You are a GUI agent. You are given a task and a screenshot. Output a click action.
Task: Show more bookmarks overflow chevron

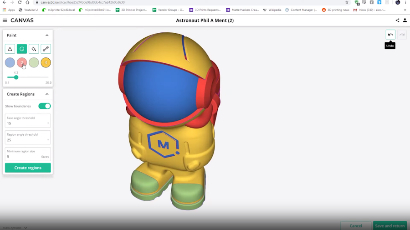tap(405, 10)
